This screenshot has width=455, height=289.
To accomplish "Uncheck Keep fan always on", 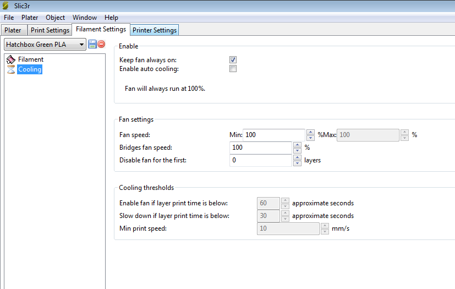I will pyautogui.click(x=233, y=59).
